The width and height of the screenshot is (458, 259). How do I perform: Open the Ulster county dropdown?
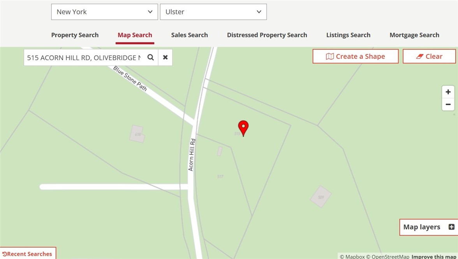tap(213, 12)
